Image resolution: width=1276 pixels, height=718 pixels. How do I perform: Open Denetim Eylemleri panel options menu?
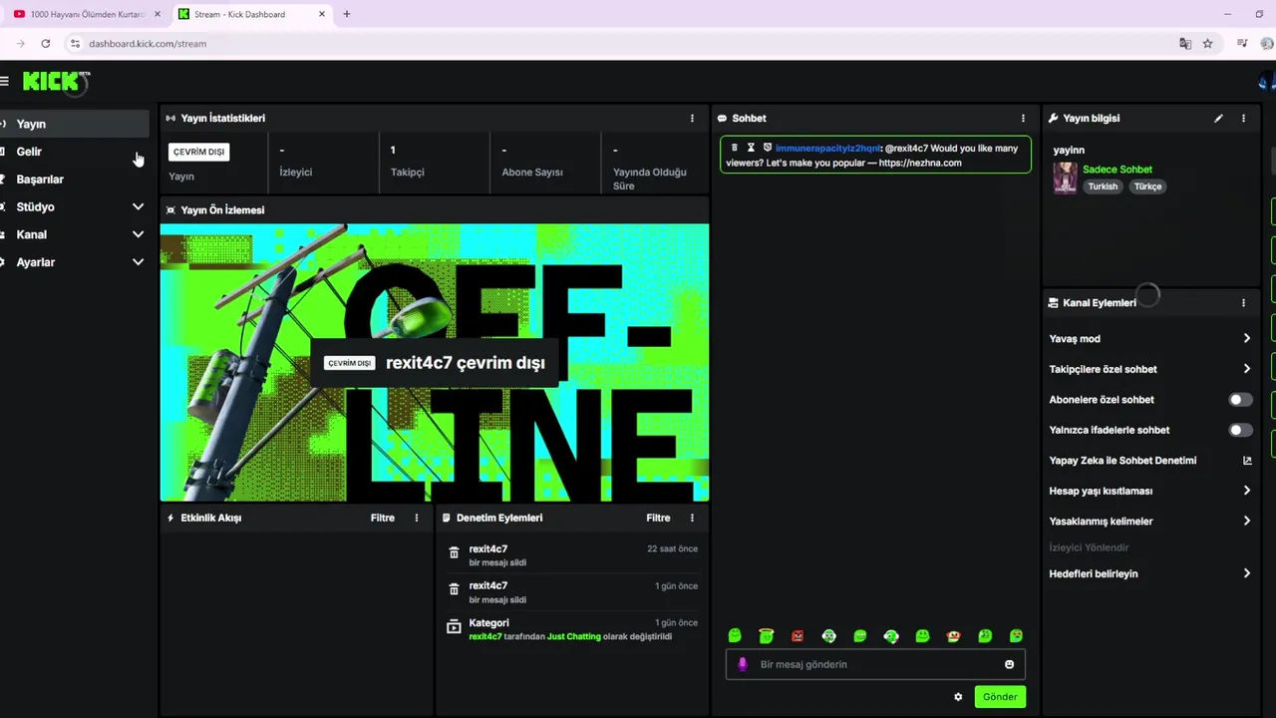click(692, 518)
